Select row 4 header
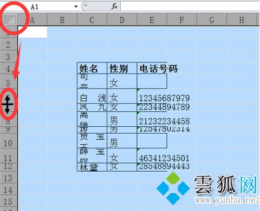The width and height of the screenshot is (260, 211). (9, 68)
